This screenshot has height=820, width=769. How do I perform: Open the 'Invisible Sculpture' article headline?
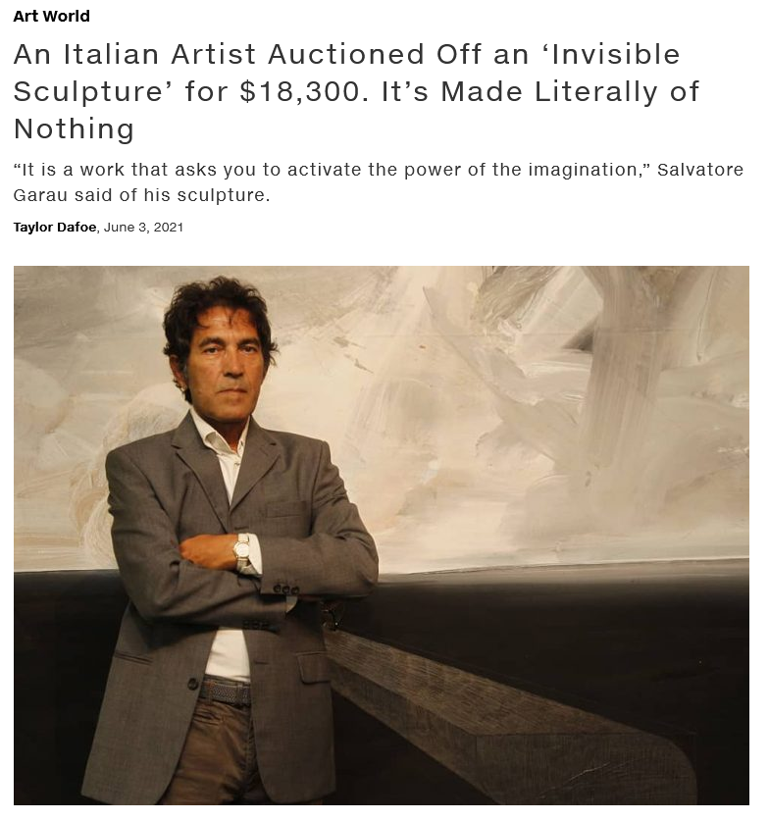pyautogui.click(x=356, y=91)
